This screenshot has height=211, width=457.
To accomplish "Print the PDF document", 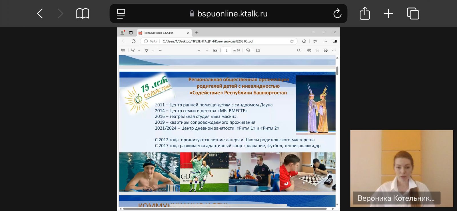I will coord(309,51).
